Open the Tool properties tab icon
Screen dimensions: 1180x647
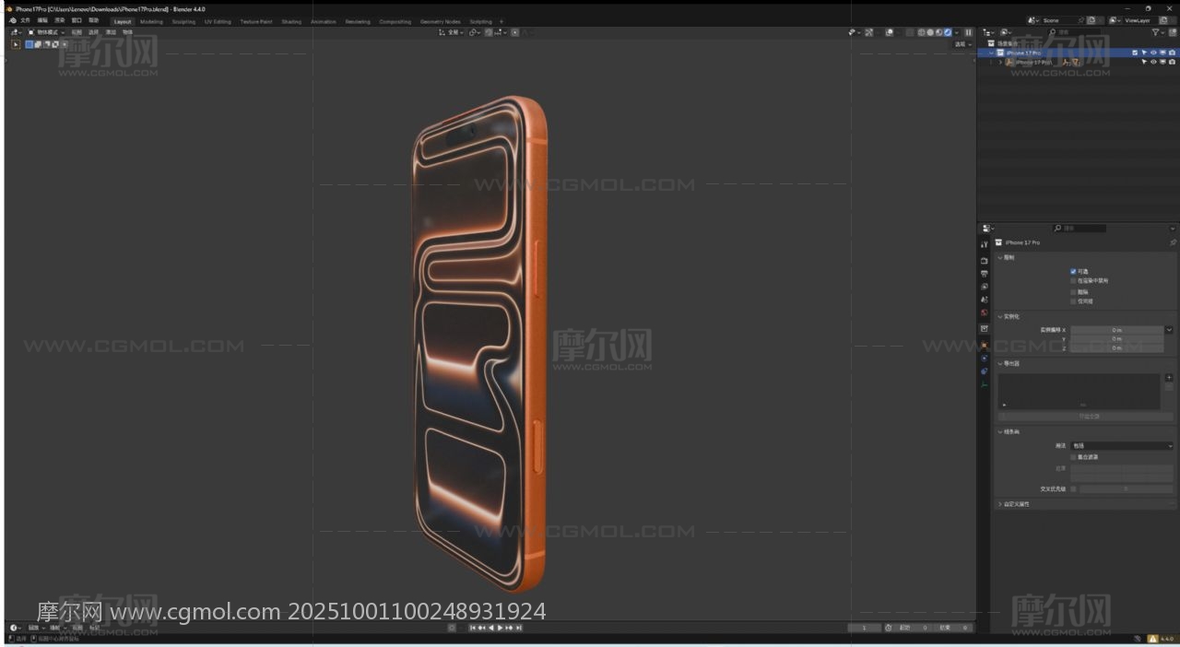point(985,245)
